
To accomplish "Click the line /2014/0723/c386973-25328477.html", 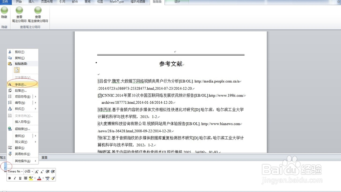I will [x=146, y=89].
